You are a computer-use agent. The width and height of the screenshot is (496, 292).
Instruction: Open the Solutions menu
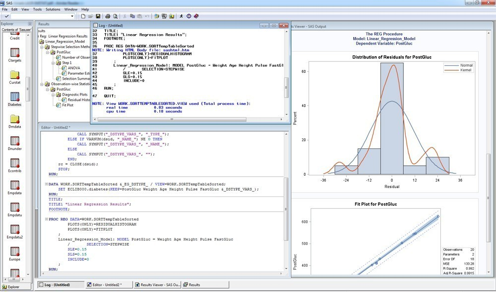coord(53,9)
